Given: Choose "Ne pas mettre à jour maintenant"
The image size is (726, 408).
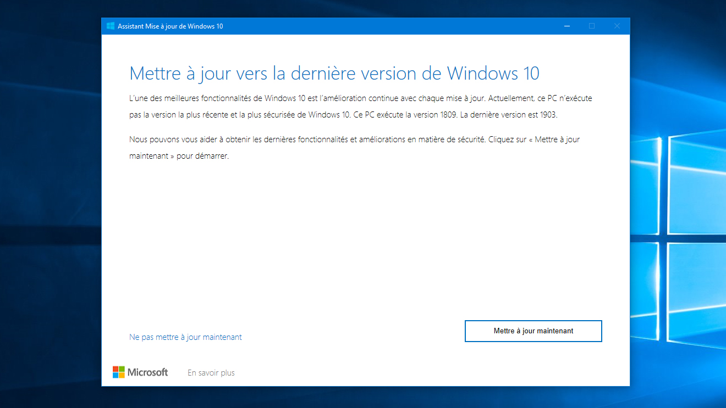Looking at the screenshot, I should [185, 337].
